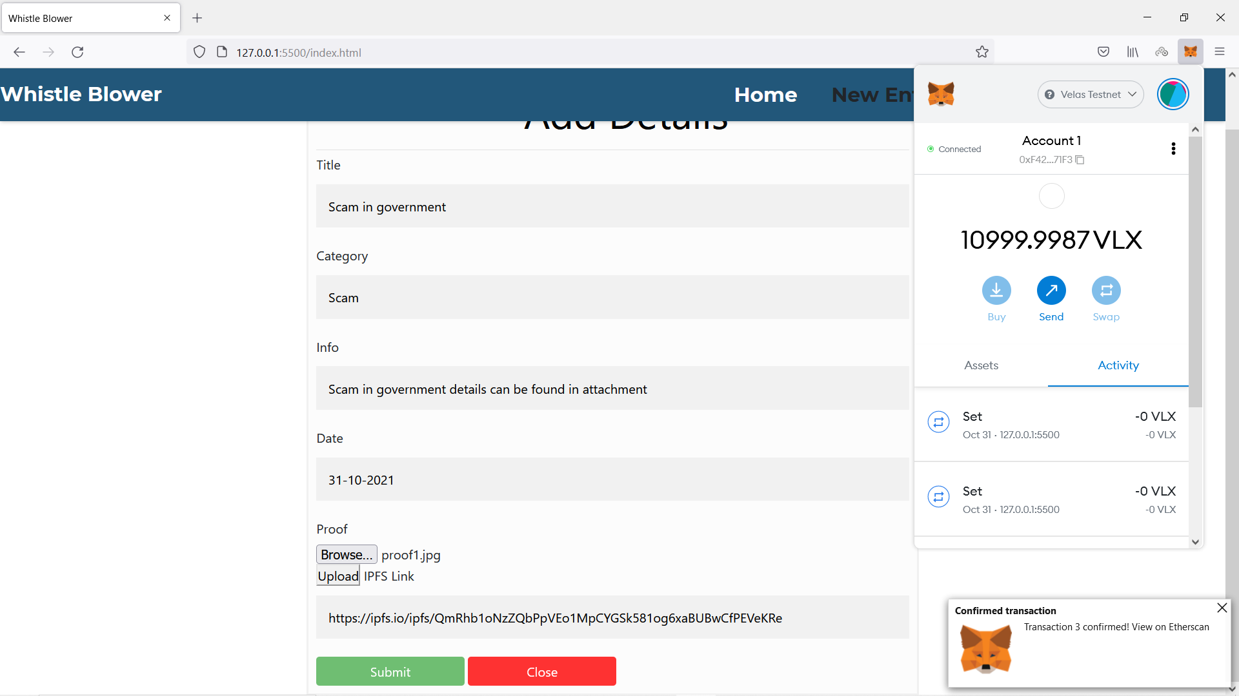
Task: Bookmark page with the star icon
Action: (x=982, y=52)
